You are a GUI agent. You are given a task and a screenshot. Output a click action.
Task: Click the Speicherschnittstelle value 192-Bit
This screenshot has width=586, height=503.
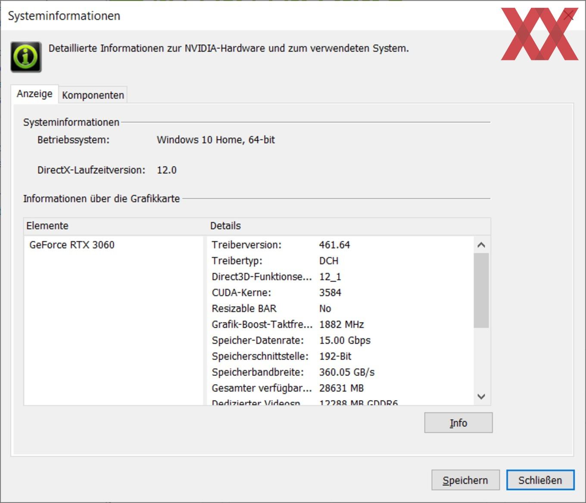[335, 357]
